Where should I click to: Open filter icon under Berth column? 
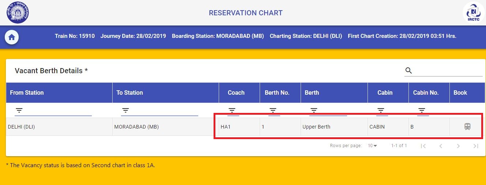coord(314,110)
